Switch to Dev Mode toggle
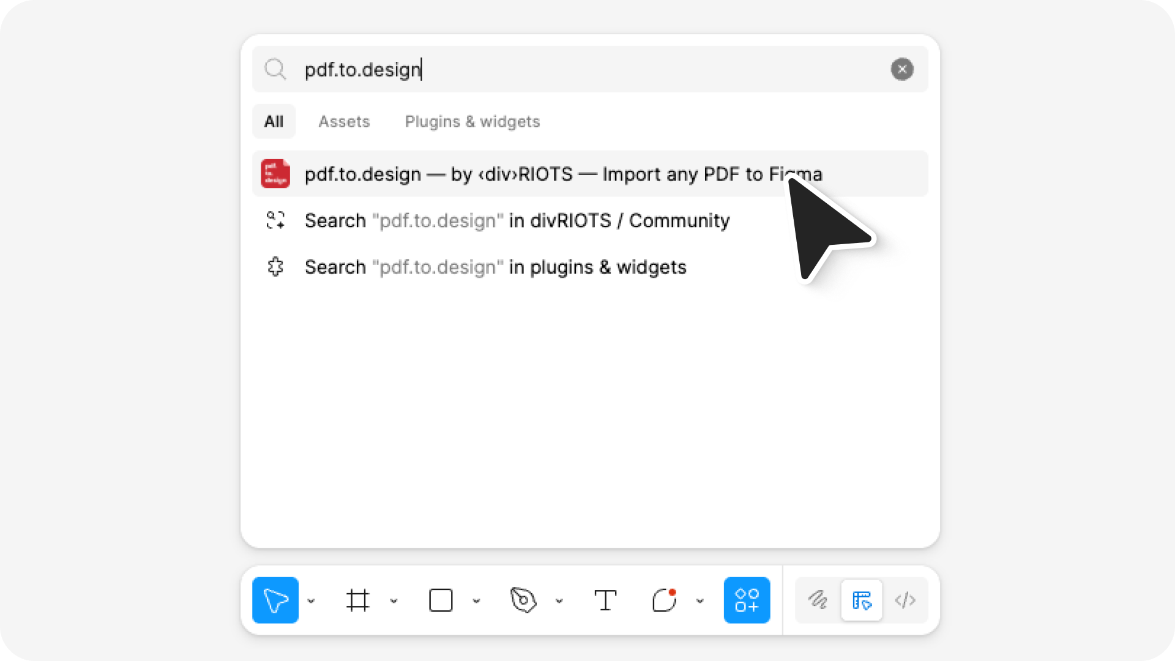Image resolution: width=1175 pixels, height=661 pixels. (x=905, y=600)
